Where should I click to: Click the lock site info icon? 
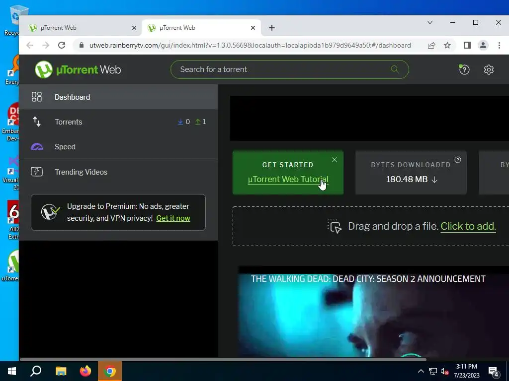pos(82,45)
